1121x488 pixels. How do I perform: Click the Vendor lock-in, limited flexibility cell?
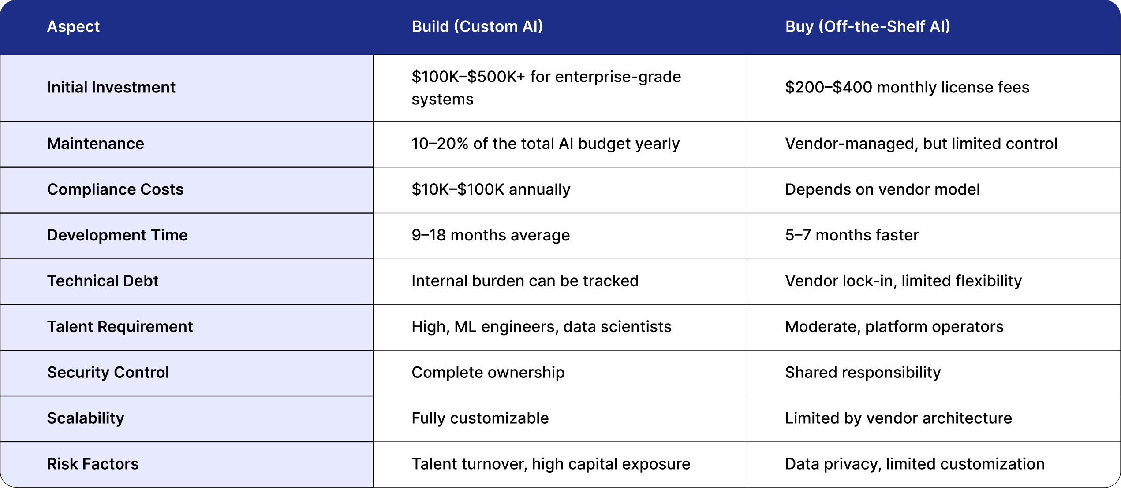pyautogui.click(x=903, y=281)
